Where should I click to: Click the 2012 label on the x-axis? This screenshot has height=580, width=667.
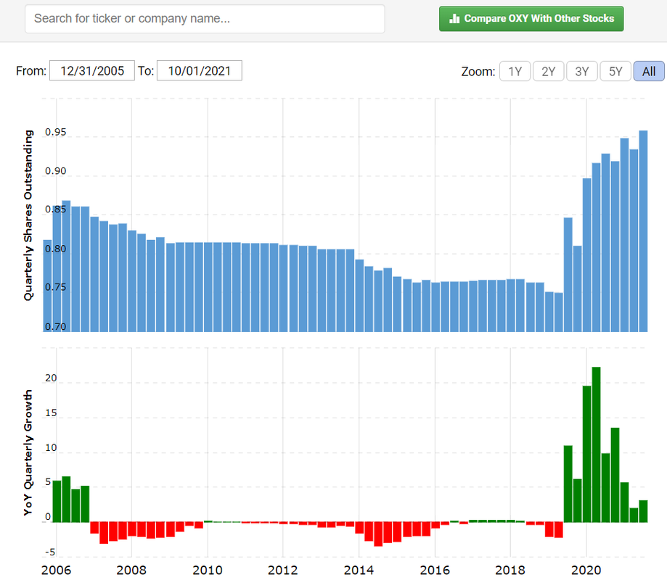(x=283, y=571)
